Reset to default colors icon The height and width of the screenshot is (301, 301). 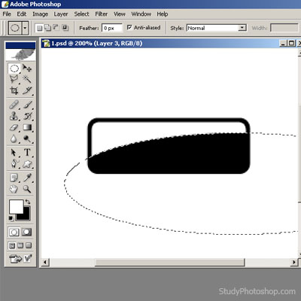pyautogui.click(x=11, y=218)
